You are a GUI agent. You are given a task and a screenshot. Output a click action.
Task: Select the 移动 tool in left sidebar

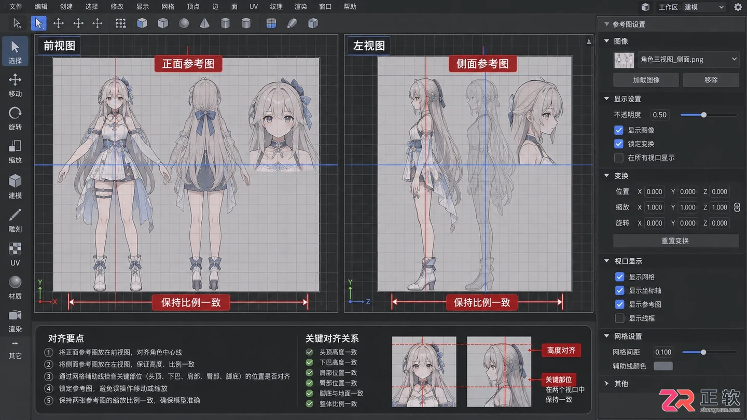(15, 85)
